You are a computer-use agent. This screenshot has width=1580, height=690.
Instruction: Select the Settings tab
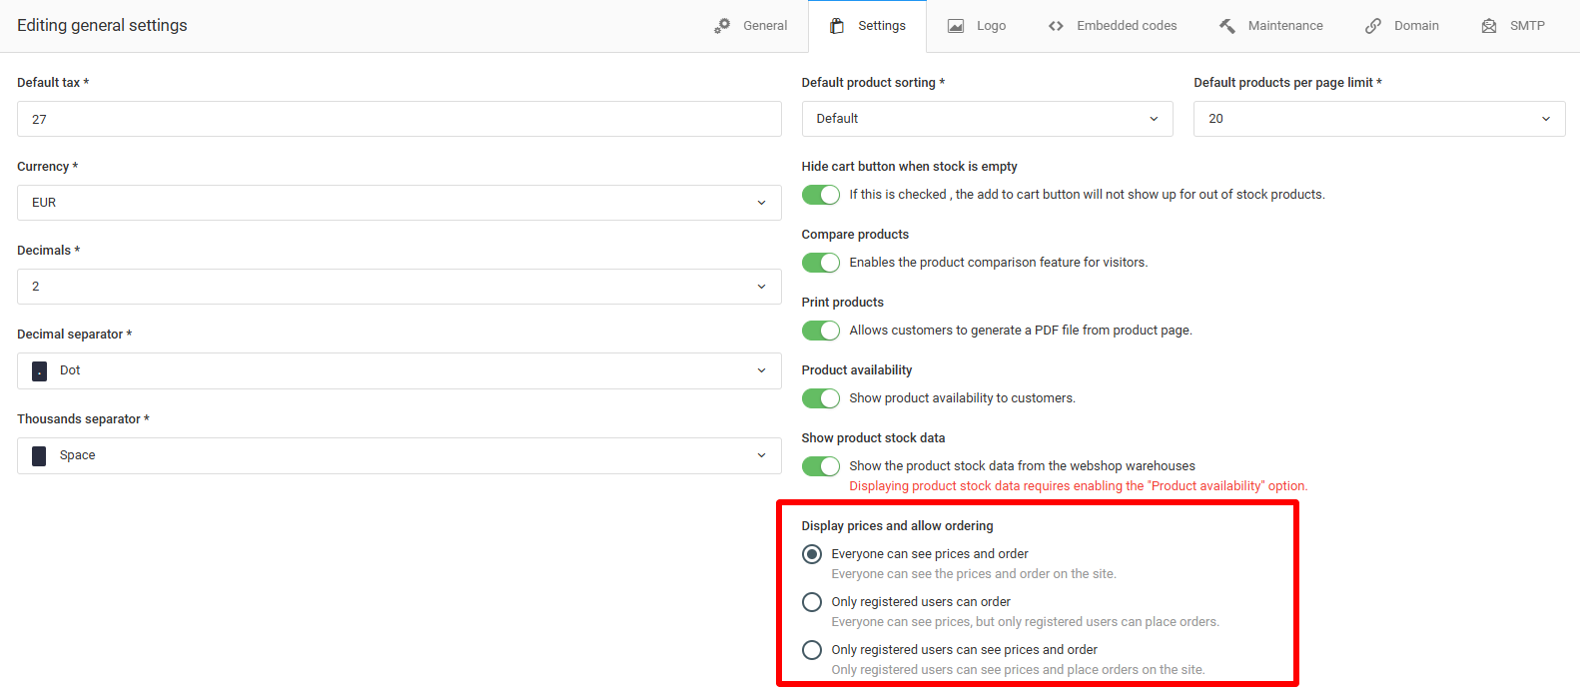[868, 26]
